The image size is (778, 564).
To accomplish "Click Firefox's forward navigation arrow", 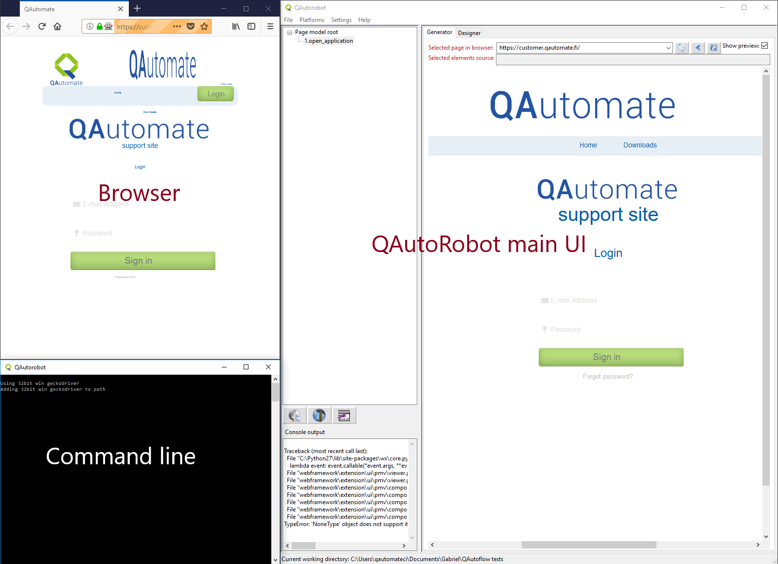I will 26,26.
